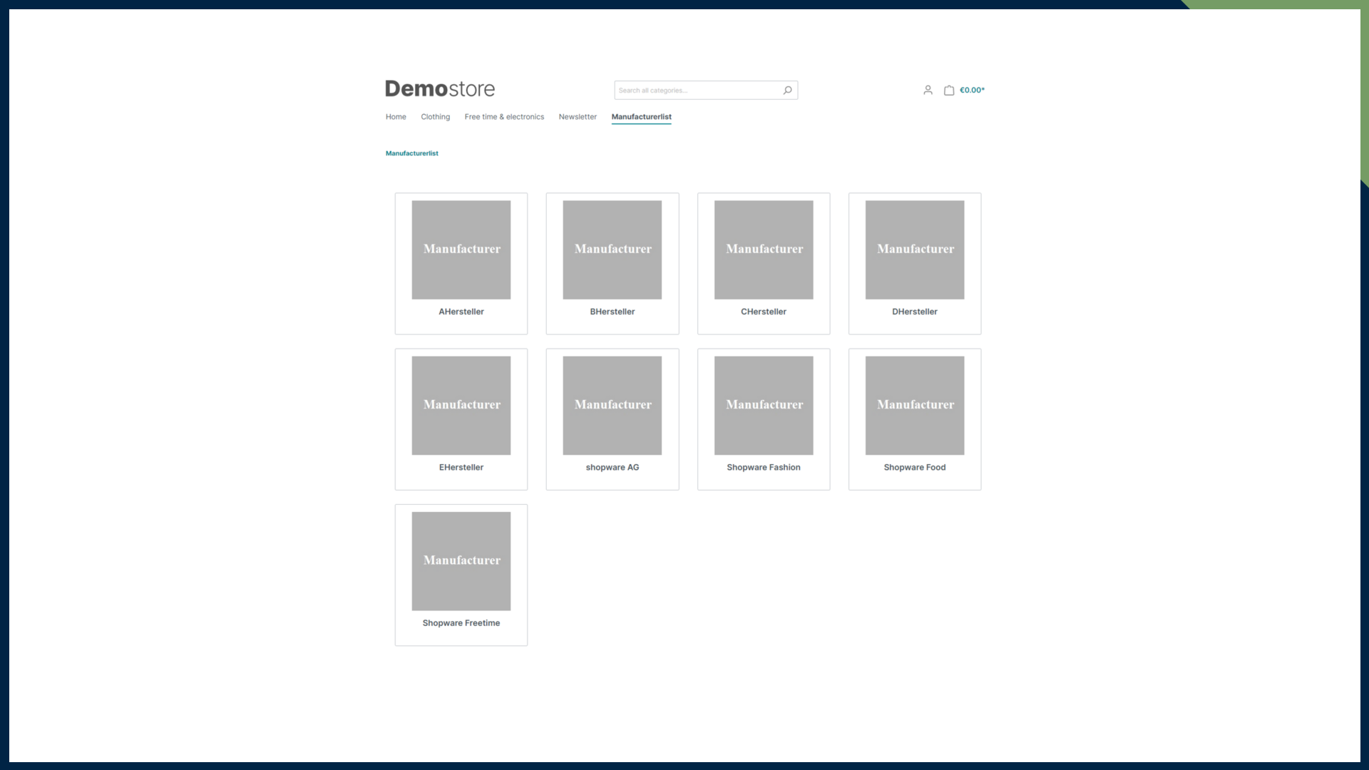
Task: Open Free time & electronics category
Action: coord(504,117)
